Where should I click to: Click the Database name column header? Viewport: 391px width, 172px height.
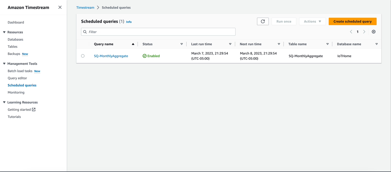[x=349, y=44]
